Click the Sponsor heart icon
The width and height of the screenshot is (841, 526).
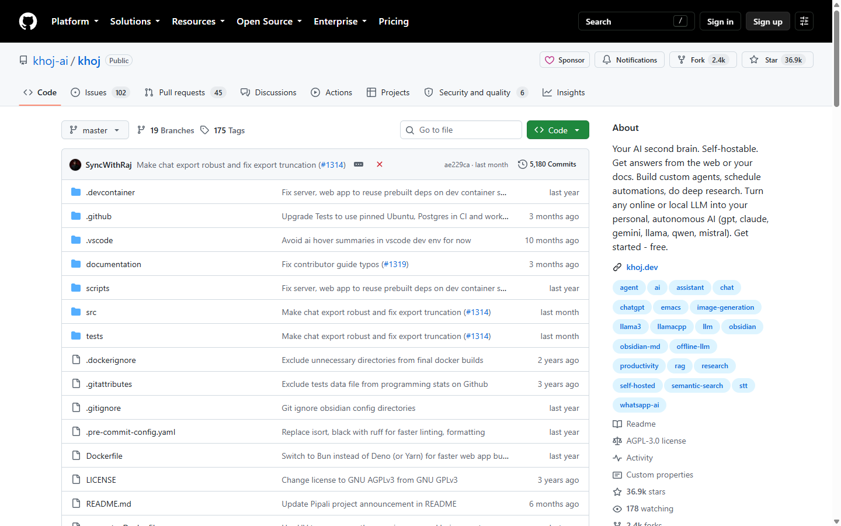click(550, 60)
